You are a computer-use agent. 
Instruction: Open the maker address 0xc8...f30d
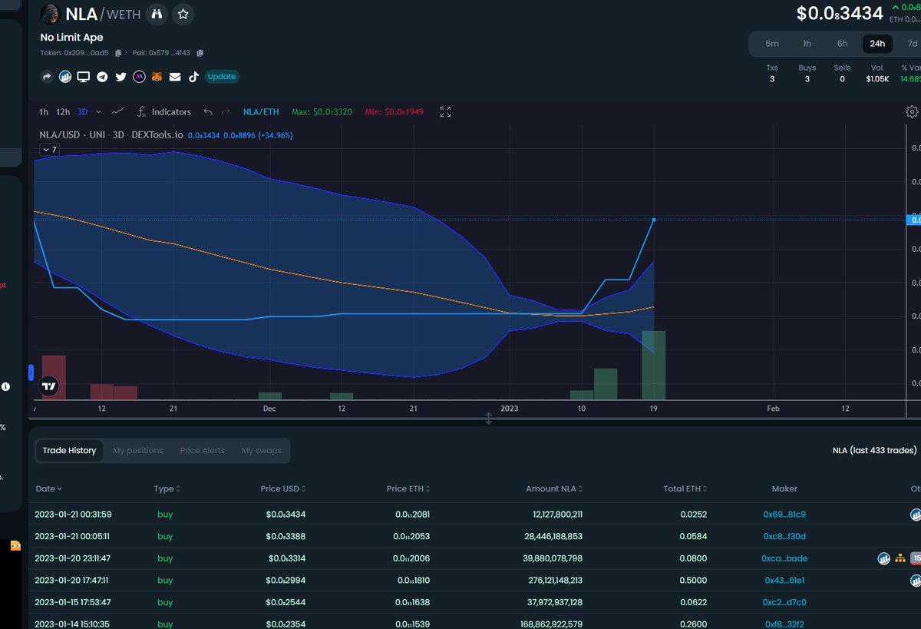click(x=784, y=536)
